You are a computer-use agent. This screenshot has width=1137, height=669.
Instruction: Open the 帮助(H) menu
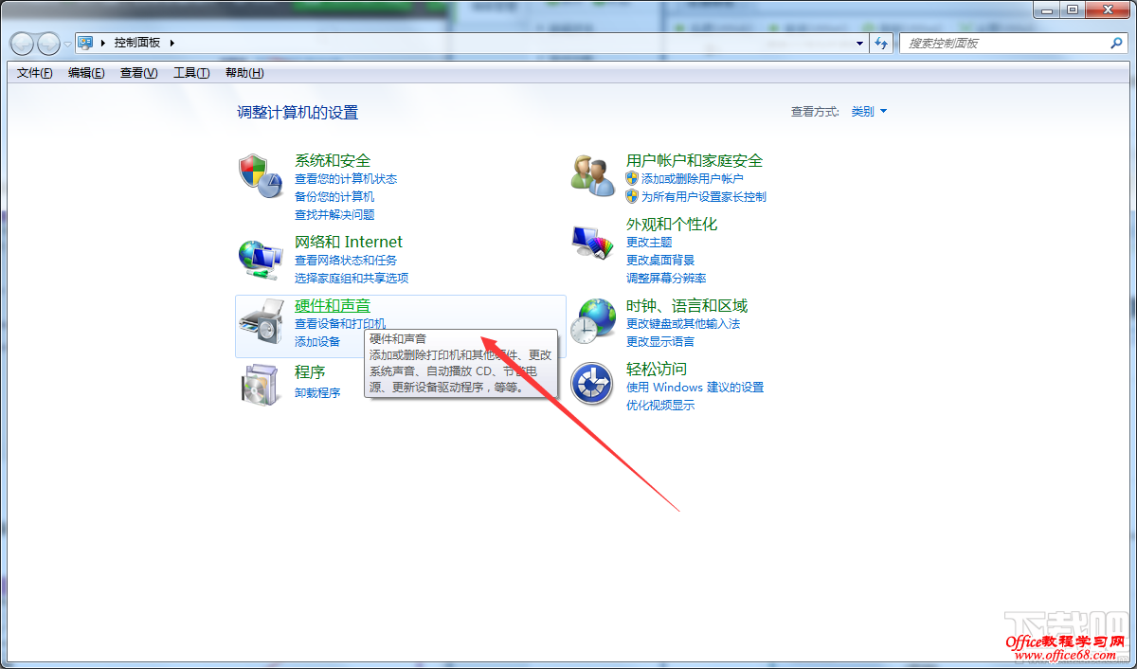pyautogui.click(x=244, y=73)
